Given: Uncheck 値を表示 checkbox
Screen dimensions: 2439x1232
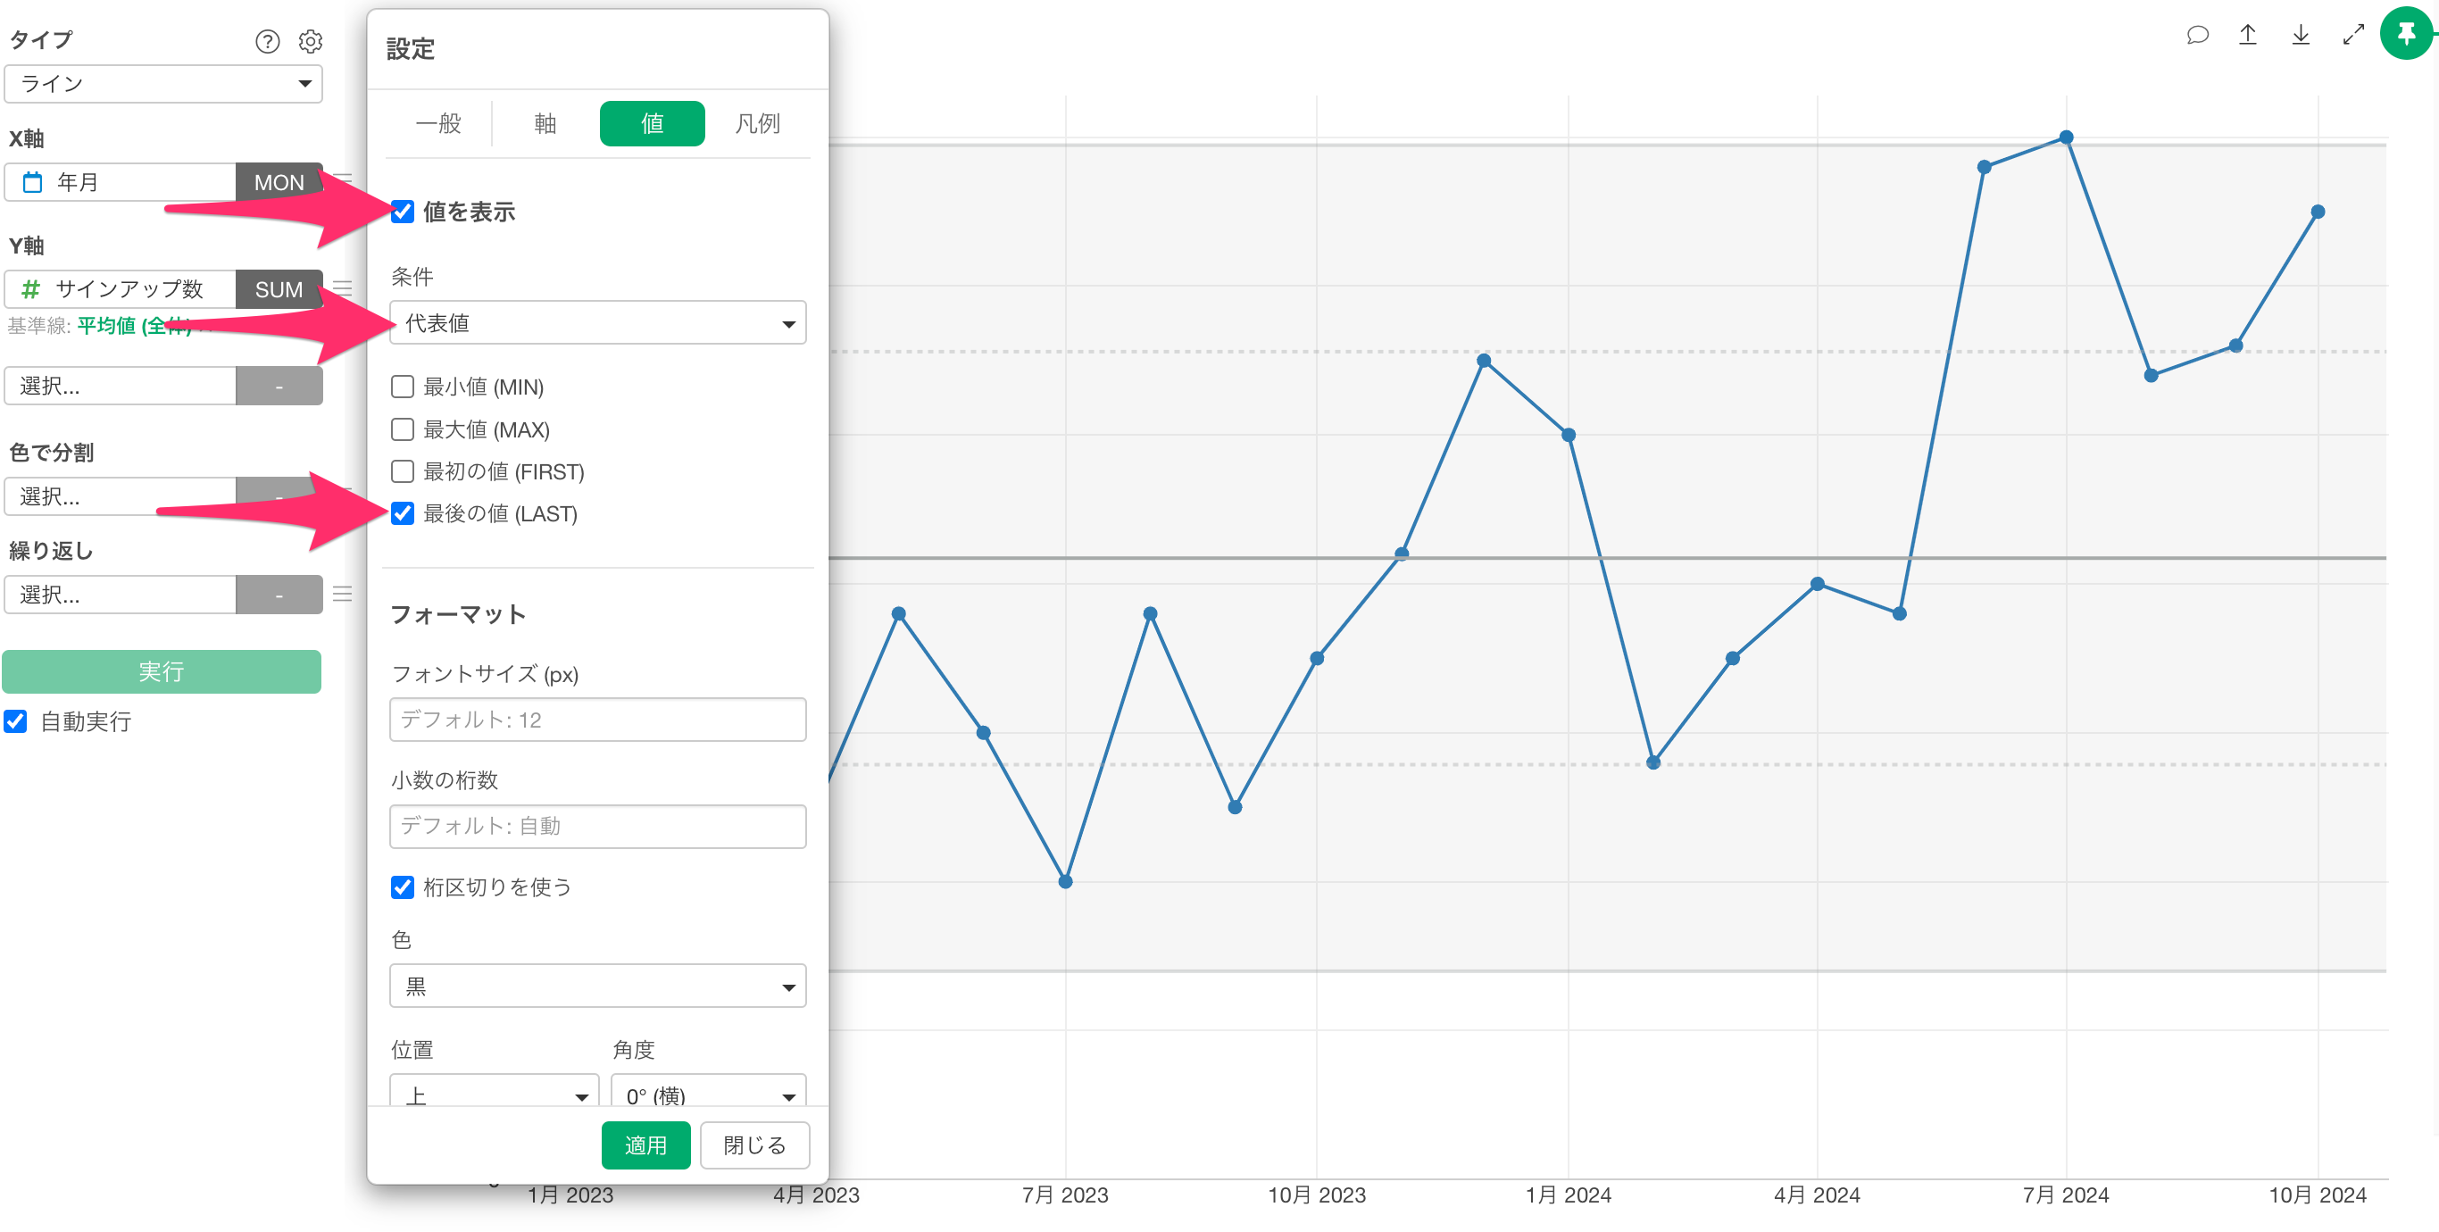Looking at the screenshot, I should click(404, 212).
